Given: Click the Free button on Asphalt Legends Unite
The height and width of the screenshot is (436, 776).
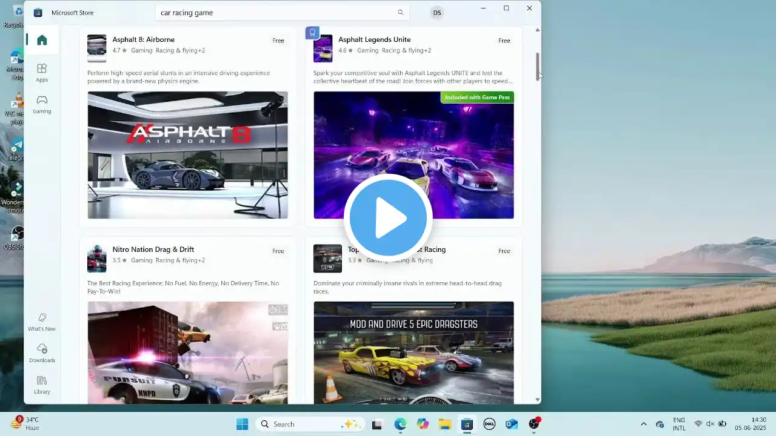Looking at the screenshot, I should [504, 41].
